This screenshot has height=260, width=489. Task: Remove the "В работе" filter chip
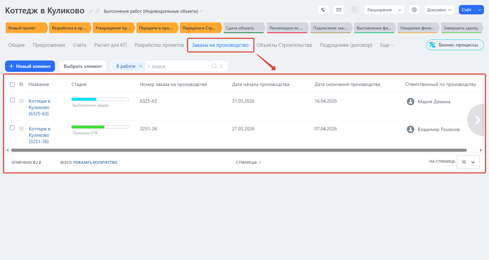[141, 66]
